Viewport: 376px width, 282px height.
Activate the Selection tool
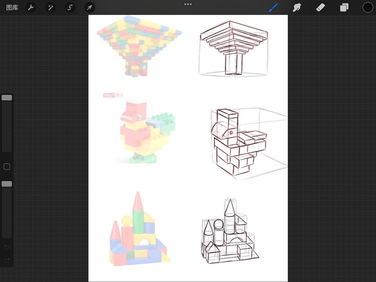click(x=70, y=8)
